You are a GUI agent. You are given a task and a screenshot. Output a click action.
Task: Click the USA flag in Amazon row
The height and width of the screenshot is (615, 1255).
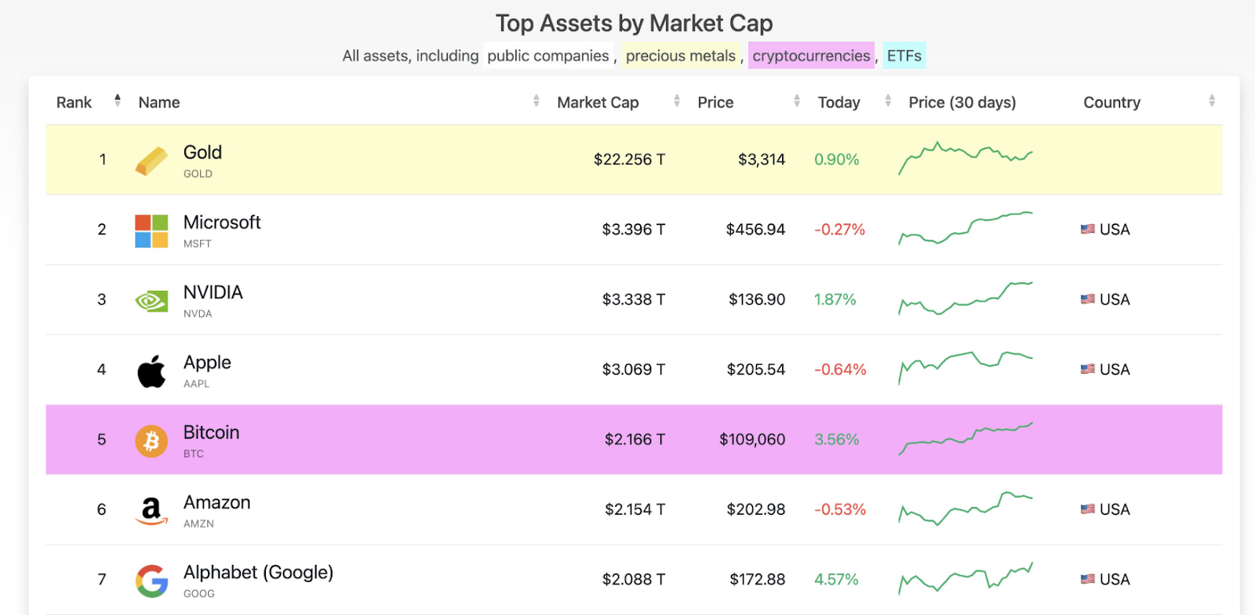[x=1087, y=509]
